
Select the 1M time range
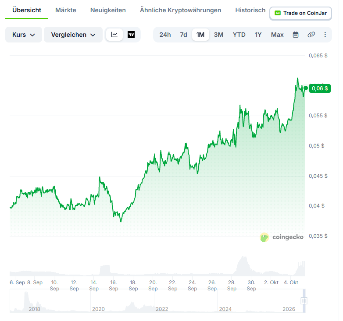pyautogui.click(x=200, y=35)
